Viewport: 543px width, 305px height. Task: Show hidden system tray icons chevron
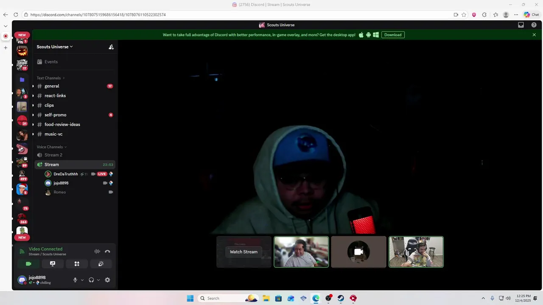click(x=483, y=298)
